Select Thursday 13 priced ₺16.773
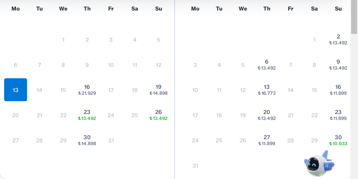 pos(267,90)
